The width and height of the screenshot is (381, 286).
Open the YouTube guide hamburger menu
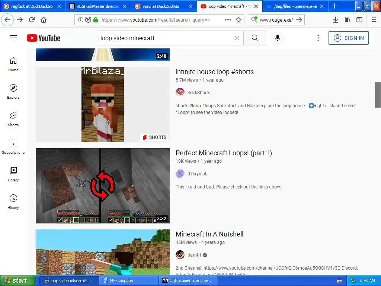pos(13,38)
